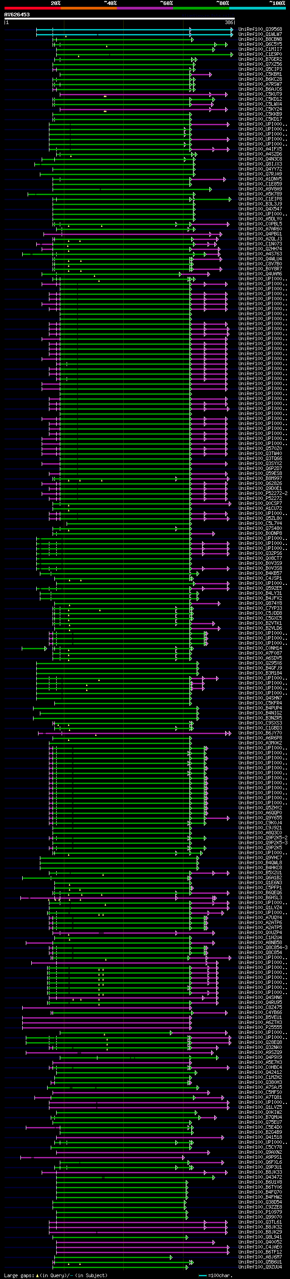Select the UniRef100_B4PUP4 label
The height and width of the screenshot is (1279, 290).
(x=260, y=708)
